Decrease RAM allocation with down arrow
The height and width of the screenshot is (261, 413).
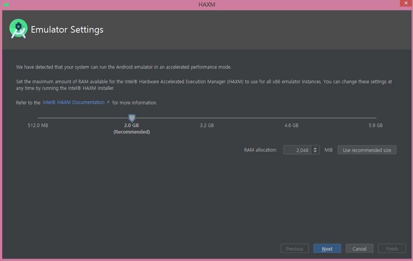tap(315, 152)
